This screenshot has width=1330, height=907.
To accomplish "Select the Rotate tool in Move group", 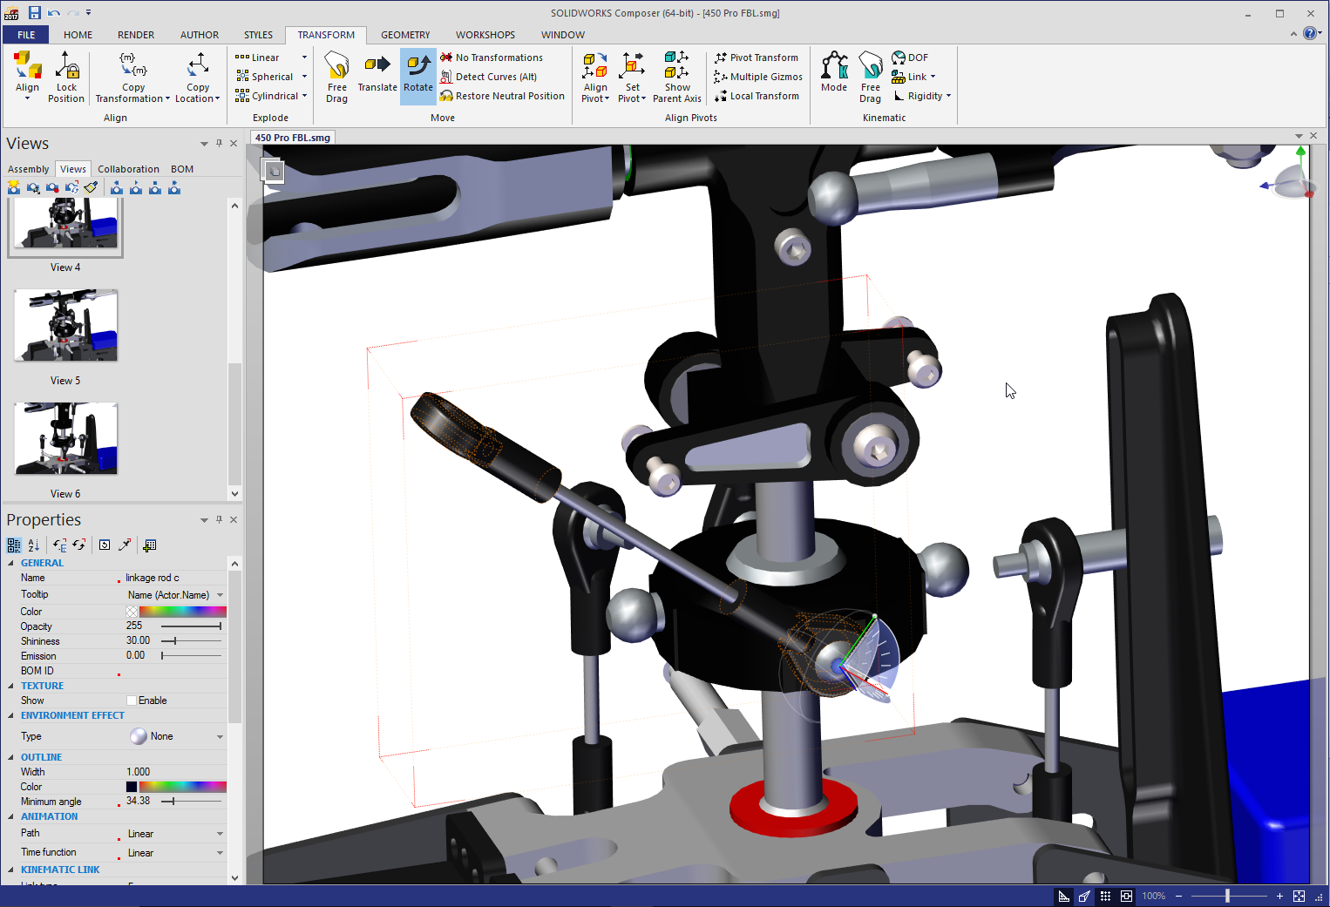I will tap(417, 75).
